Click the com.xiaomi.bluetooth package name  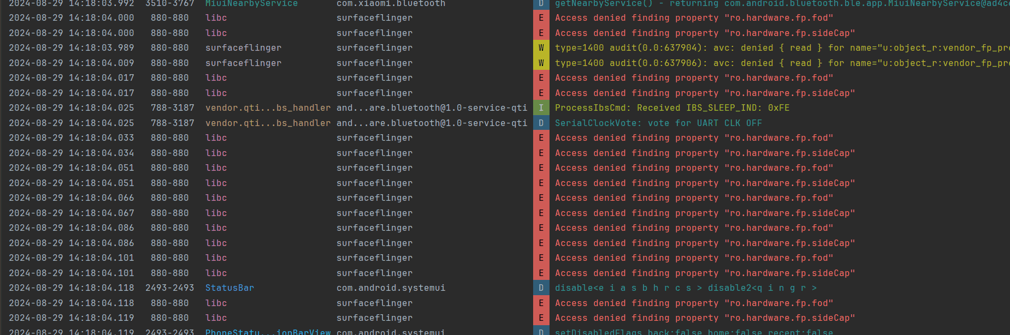click(391, 4)
